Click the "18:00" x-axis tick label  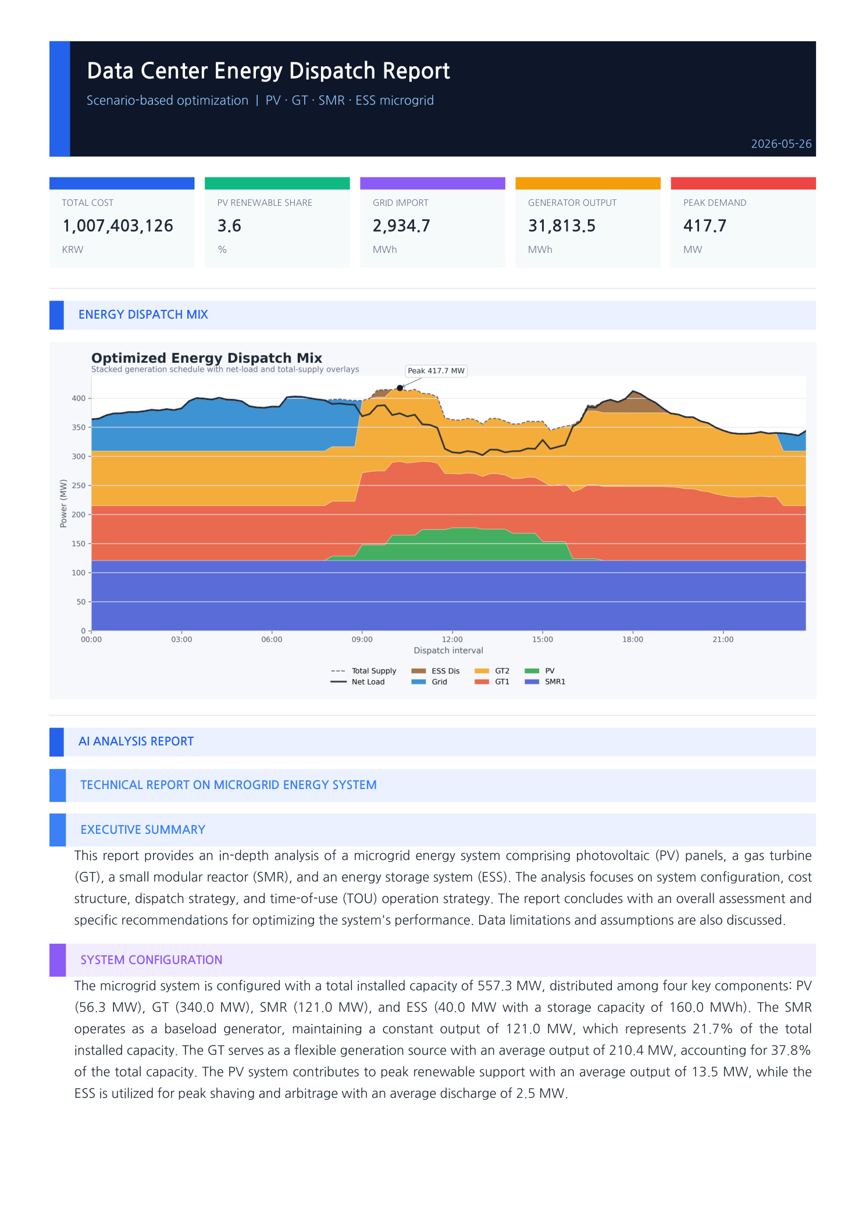(x=633, y=640)
